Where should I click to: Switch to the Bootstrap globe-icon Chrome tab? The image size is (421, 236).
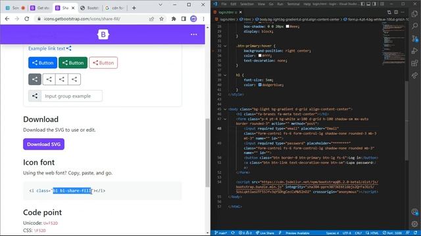89,8
